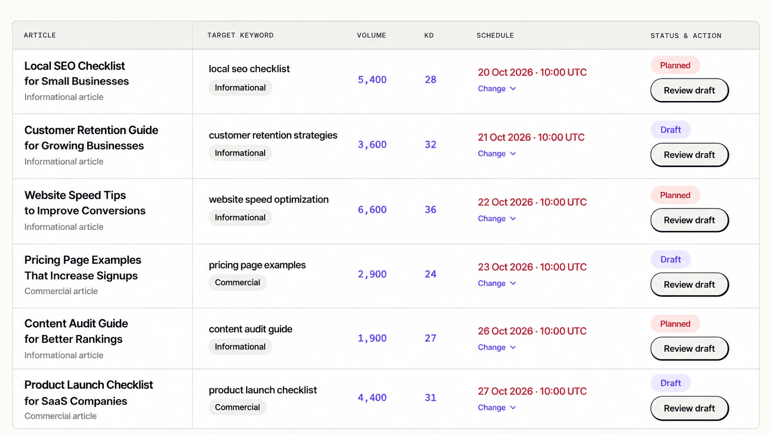Open Change dropdown for 27 Oct 2026 schedule

pos(497,408)
